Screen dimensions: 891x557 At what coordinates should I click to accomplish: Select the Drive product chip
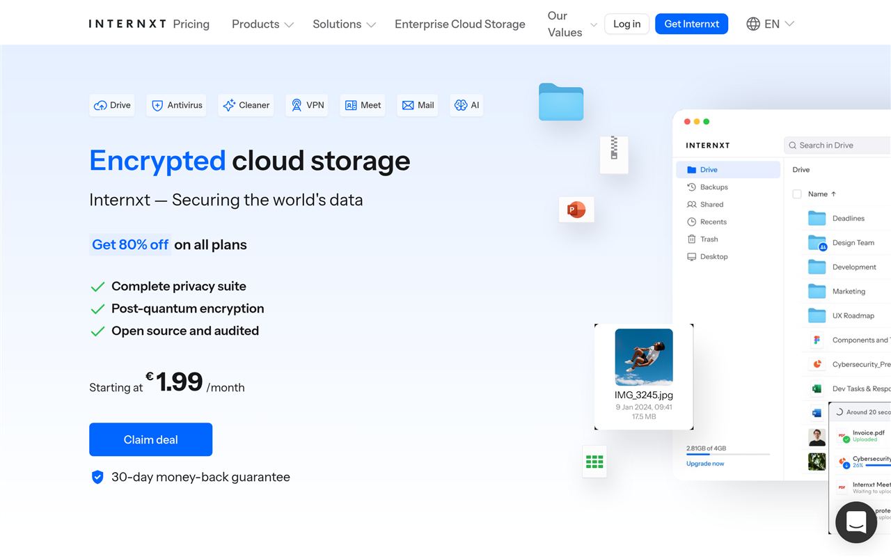pos(112,105)
